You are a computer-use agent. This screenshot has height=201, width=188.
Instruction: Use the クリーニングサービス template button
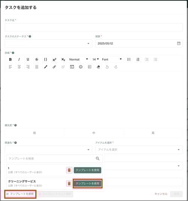tap(88, 183)
